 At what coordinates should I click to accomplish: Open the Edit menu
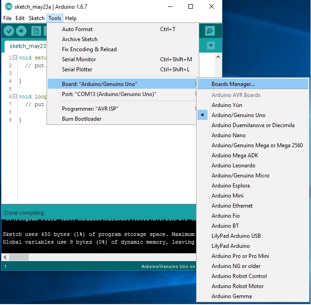20,18
